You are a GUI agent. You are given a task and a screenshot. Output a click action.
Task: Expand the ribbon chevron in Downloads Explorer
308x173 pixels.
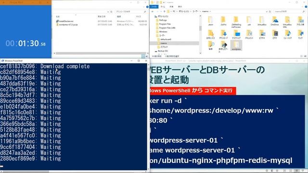tap(144, 7)
